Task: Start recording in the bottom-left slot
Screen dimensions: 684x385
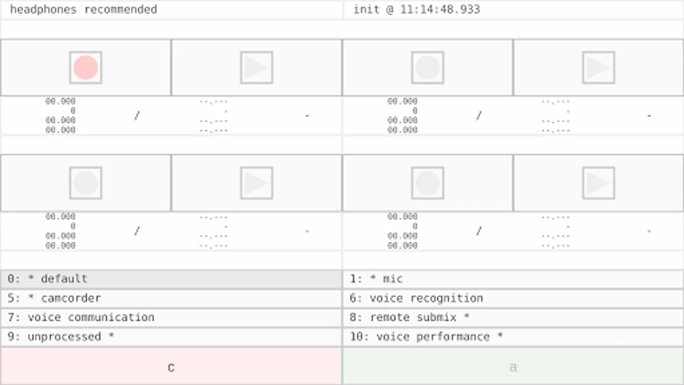Action: click(x=85, y=183)
